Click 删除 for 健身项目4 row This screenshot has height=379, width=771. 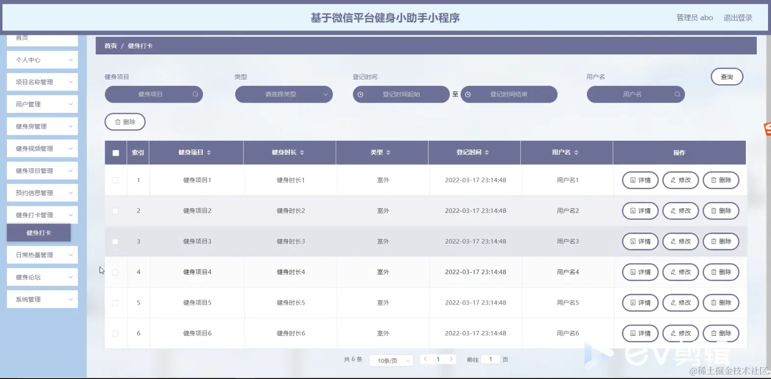tap(721, 272)
